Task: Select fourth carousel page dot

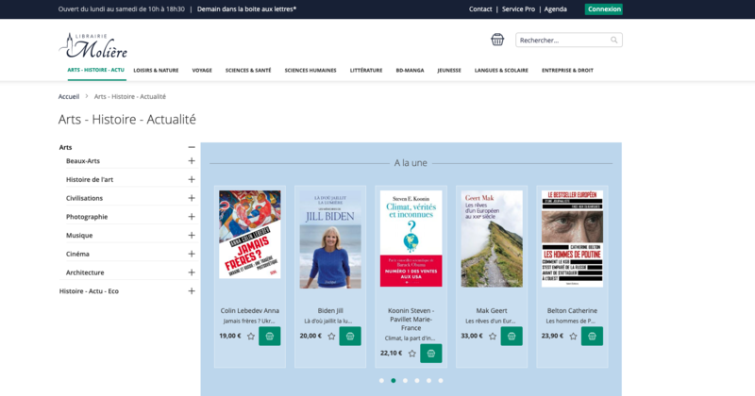Action: (417, 381)
